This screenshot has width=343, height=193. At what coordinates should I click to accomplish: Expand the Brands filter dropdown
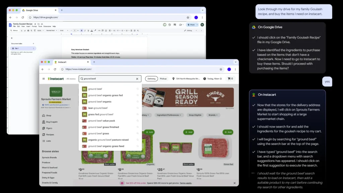pos(213,115)
